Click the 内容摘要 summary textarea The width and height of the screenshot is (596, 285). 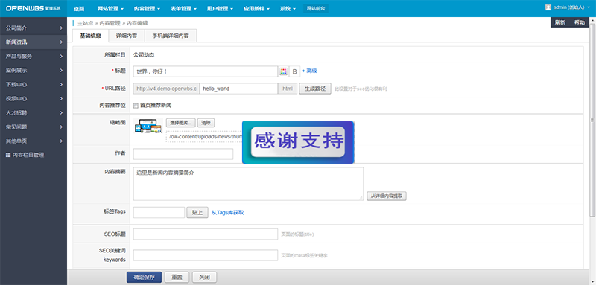point(248,184)
